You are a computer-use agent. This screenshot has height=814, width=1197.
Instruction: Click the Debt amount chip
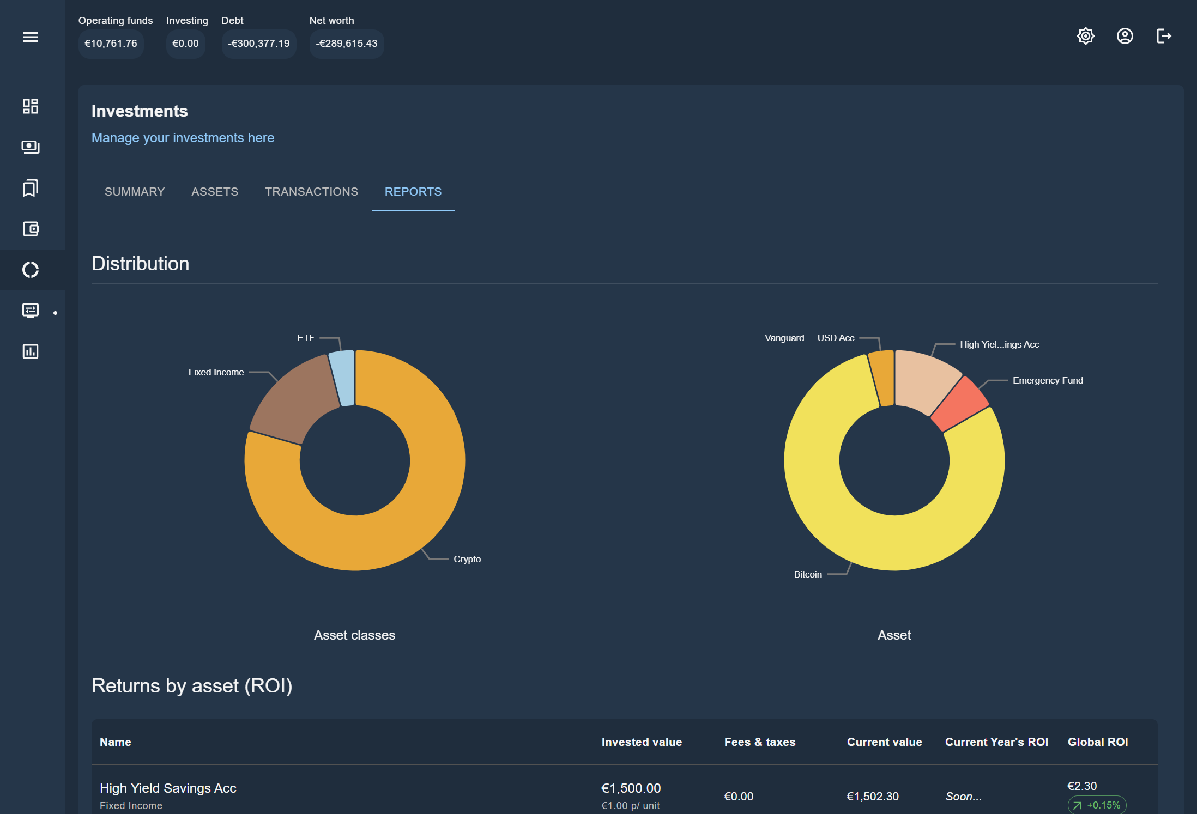click(x=259, y=44)
